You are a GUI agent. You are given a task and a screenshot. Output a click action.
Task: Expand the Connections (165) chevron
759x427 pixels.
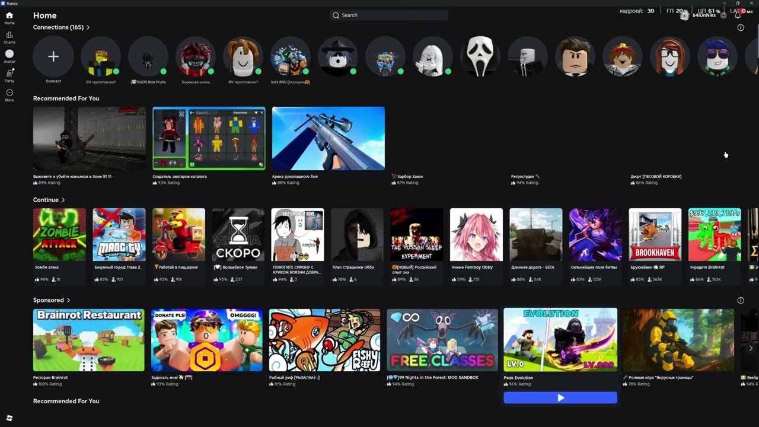point(88,27)
